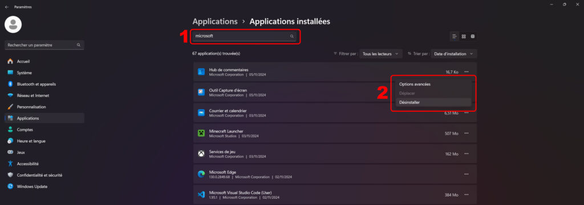The image size is (584, 205).
Task: Click the search magnifier in apps field
Action: tap(292, 36)
